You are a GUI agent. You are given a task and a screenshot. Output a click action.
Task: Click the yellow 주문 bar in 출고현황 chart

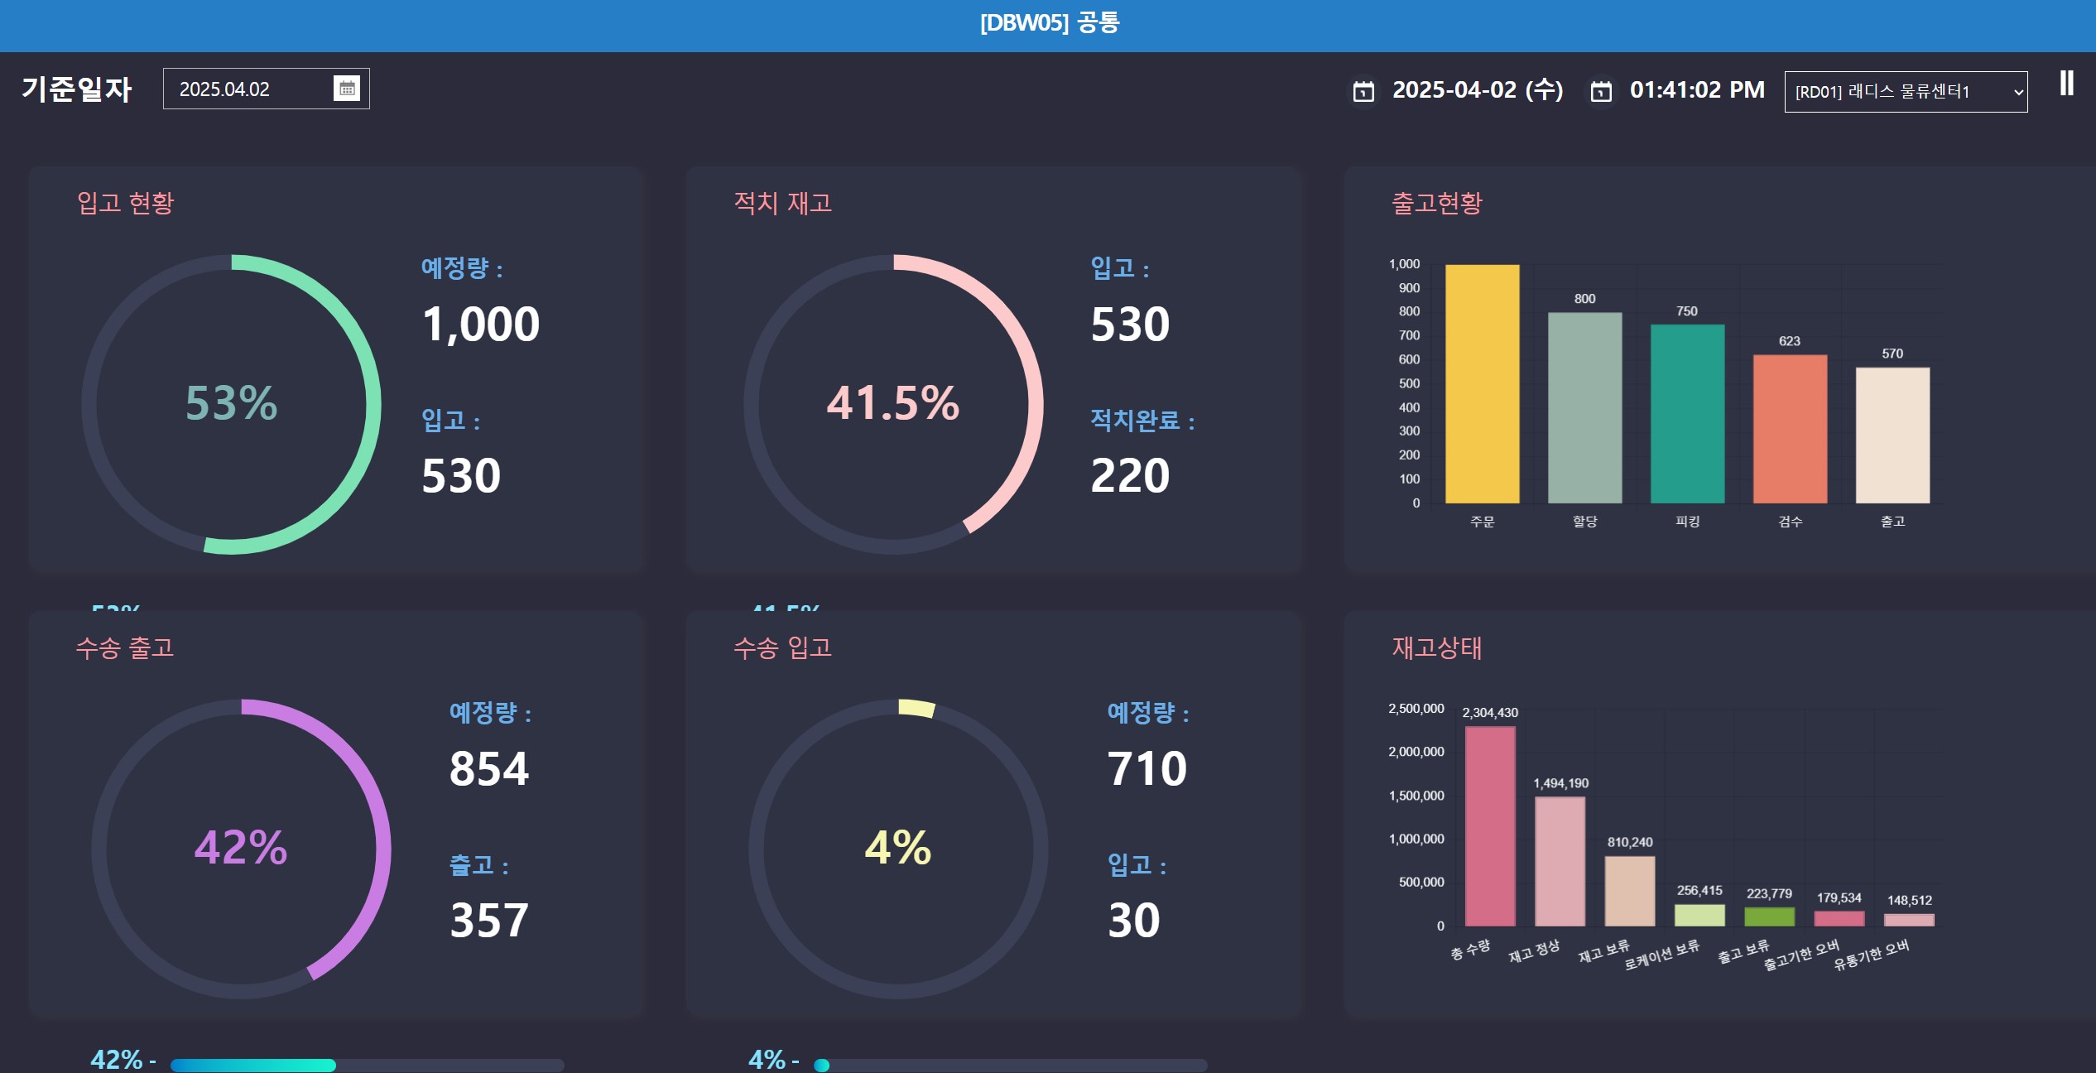click(x=1482, y=383)
